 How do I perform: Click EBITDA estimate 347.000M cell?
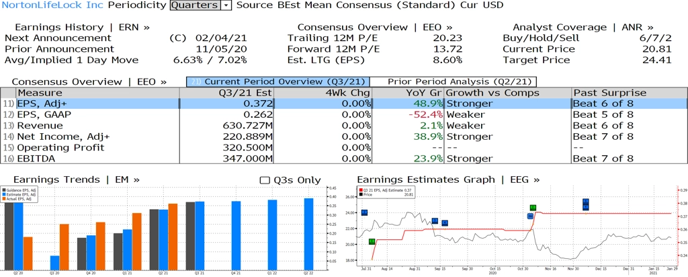point(227,159)
